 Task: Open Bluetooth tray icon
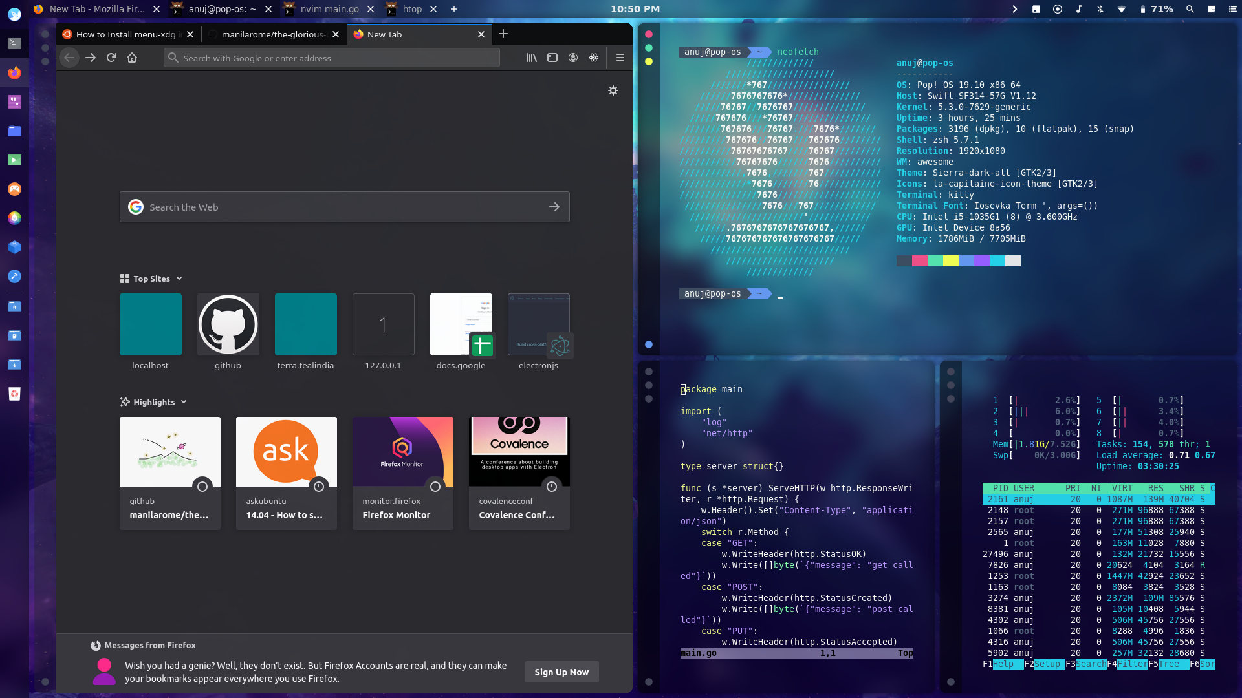point(1100,9)
